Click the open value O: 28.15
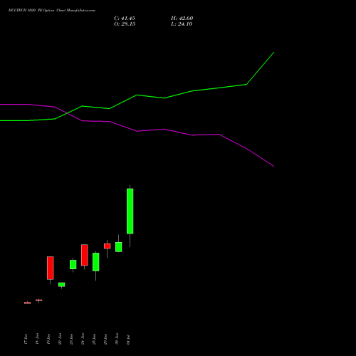The width and height of the screenshot is (356, 356). click(125, 24)
